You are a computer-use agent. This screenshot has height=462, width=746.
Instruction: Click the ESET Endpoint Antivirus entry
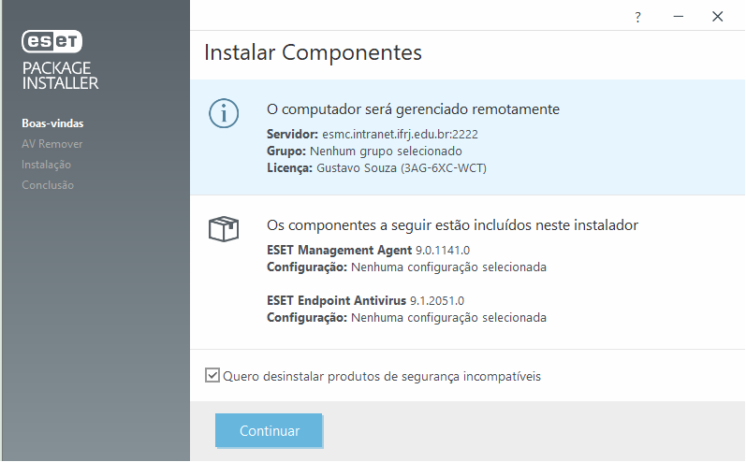coord(337,301)
